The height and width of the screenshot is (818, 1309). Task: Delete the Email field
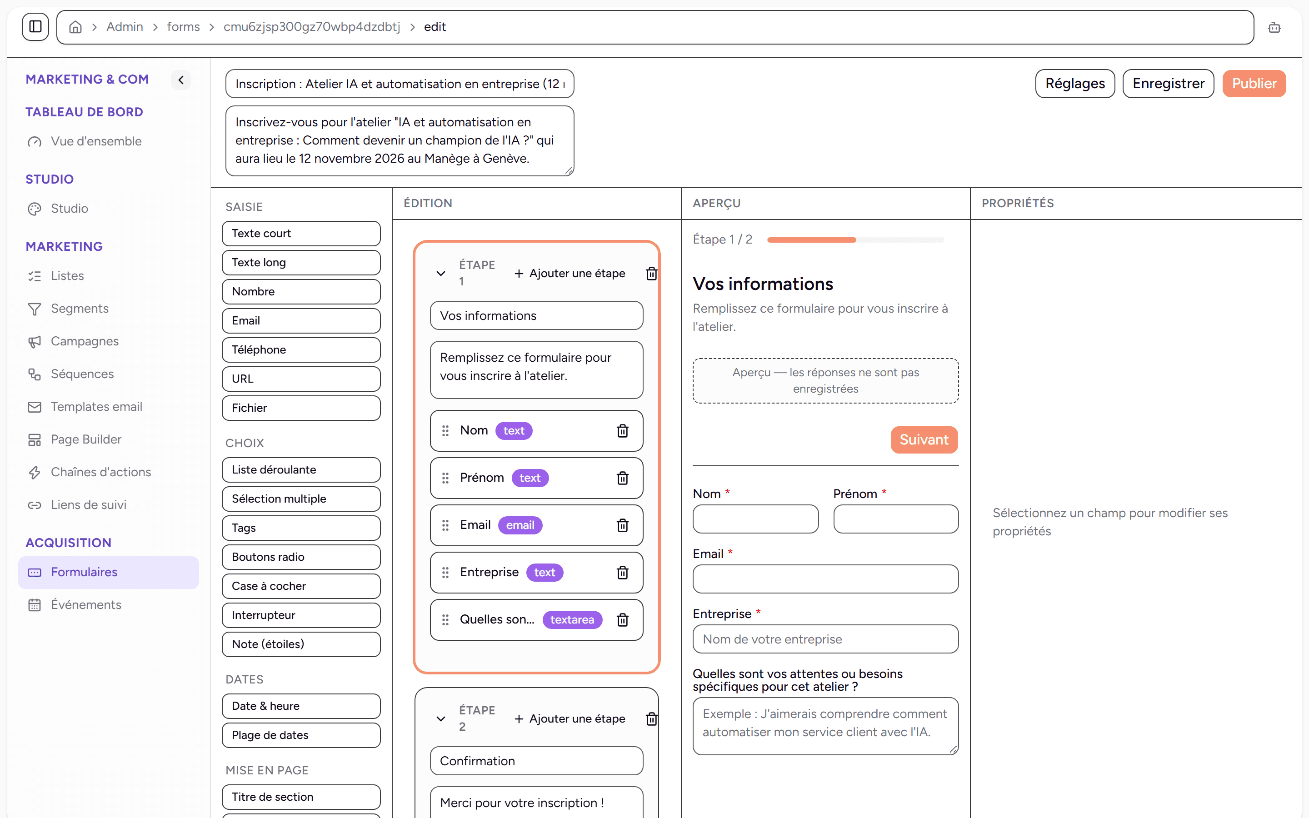[x=623, y=525]
